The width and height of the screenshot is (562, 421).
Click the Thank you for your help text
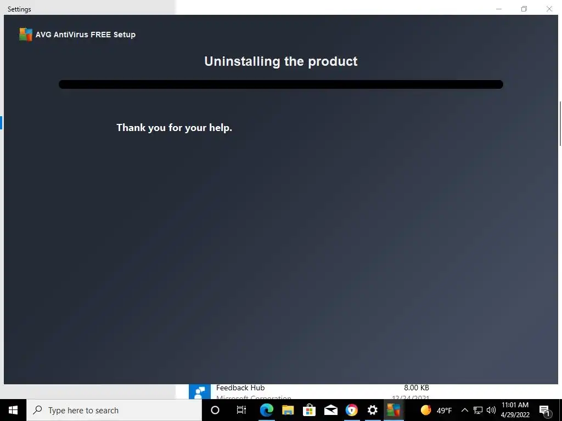click(x=174, y=128)
